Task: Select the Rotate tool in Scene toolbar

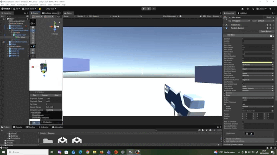Action: [x=33, y=33]
